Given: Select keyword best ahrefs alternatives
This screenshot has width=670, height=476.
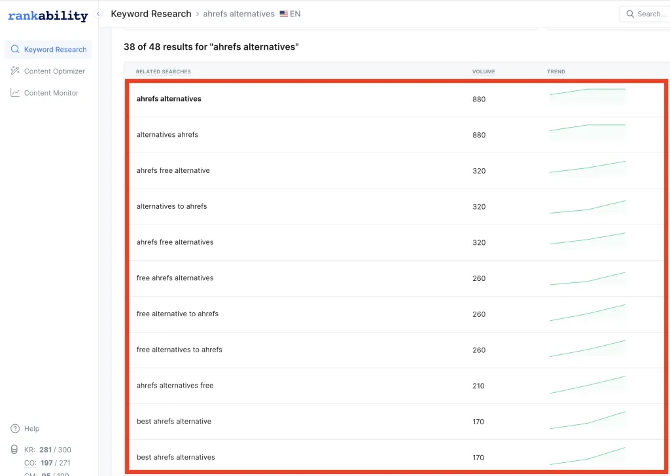Looking at the screenshot, I should 175,457.
